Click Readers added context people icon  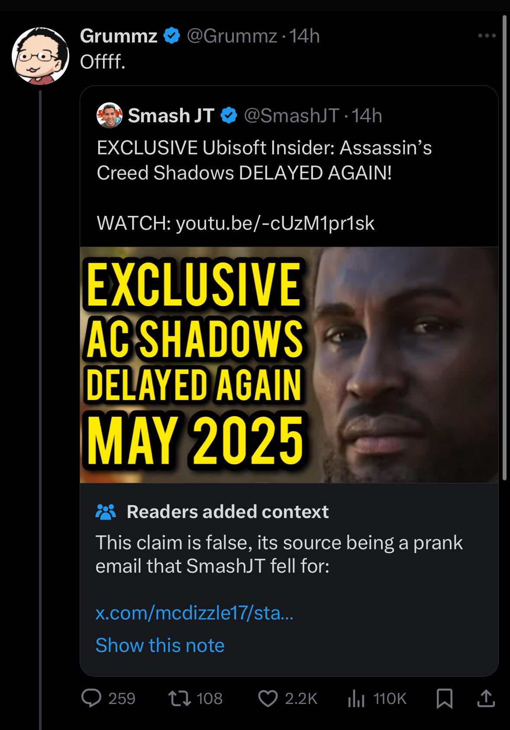[x=105, y=512]
